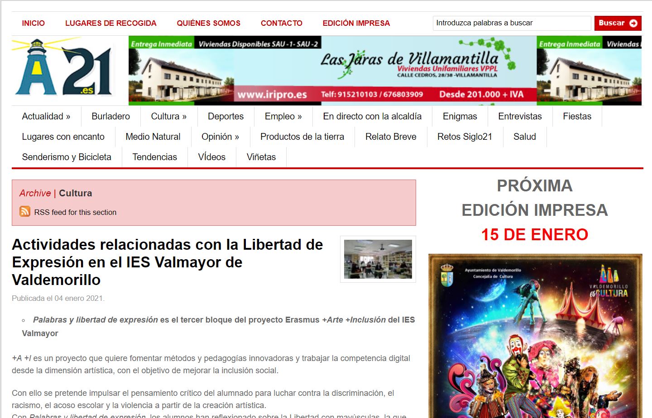Click the Valdemorillo esCultura poster image
Image resolution: width=652 pixels, height=418 pixels.
[535, 335]
